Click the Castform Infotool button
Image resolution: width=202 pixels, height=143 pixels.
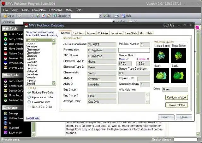click(x=176, y=97)
